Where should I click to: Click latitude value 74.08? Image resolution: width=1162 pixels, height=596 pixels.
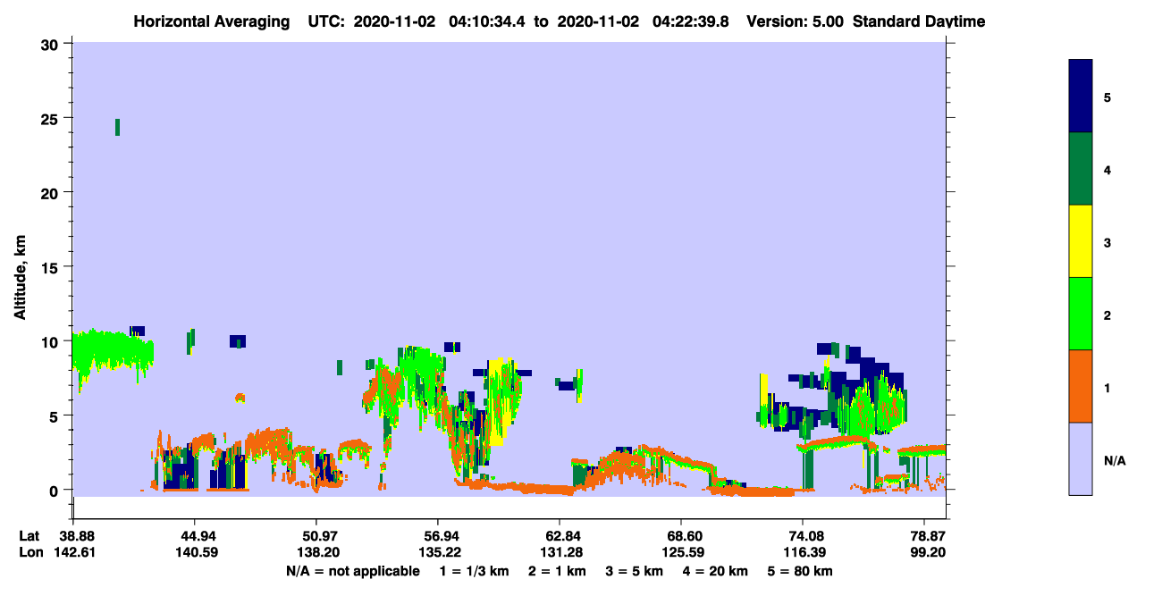tap(803, 535)
